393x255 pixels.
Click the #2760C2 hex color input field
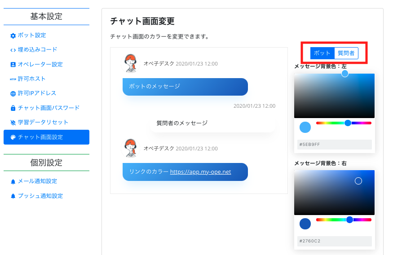(x=335, y=241)
